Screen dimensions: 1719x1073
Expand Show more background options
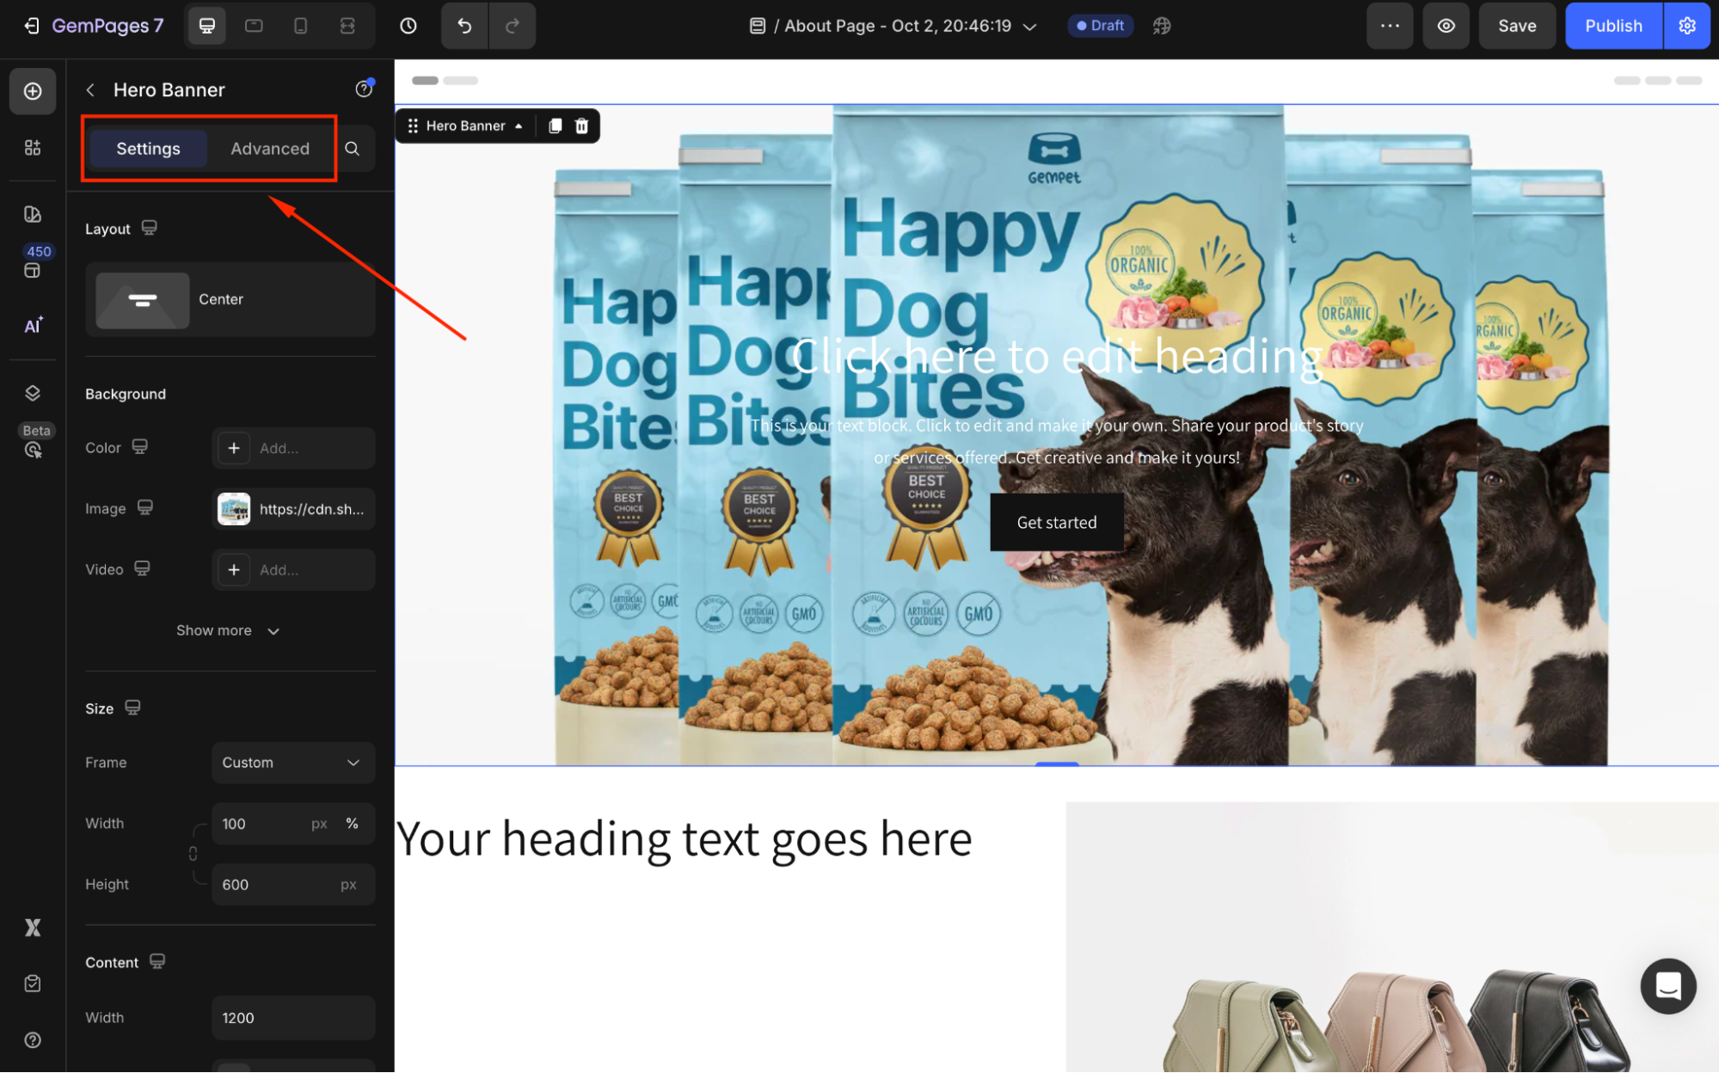(228, 631)
